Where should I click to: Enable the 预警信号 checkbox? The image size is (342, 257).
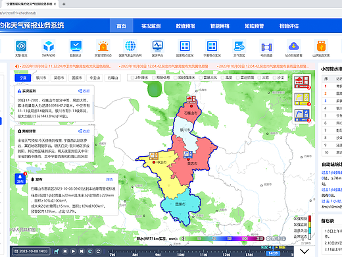154,78
